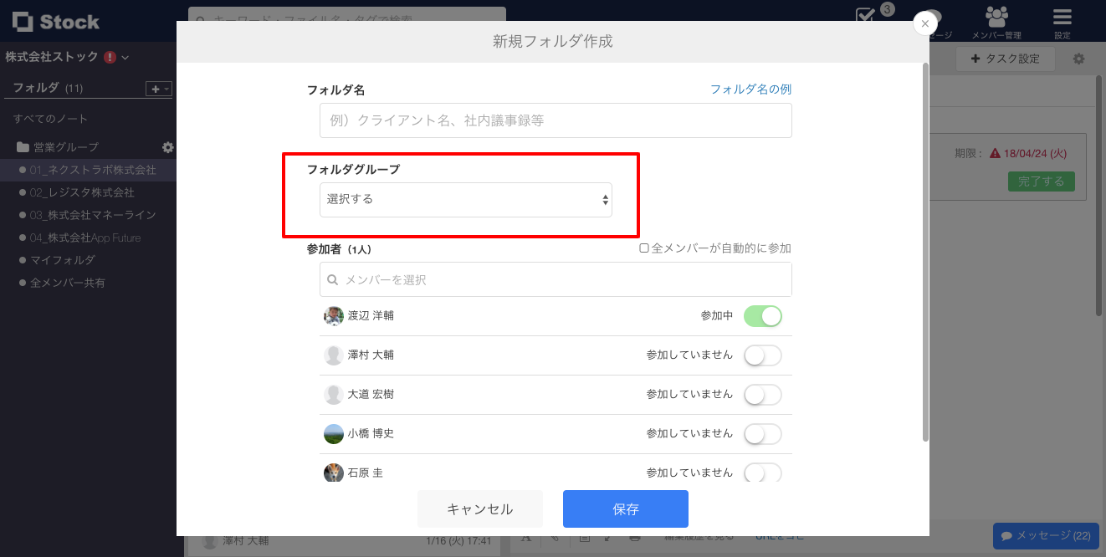Click the text formatting A icon
The height and width of the screenshot is (557, 1106).
tap(526, 538)
